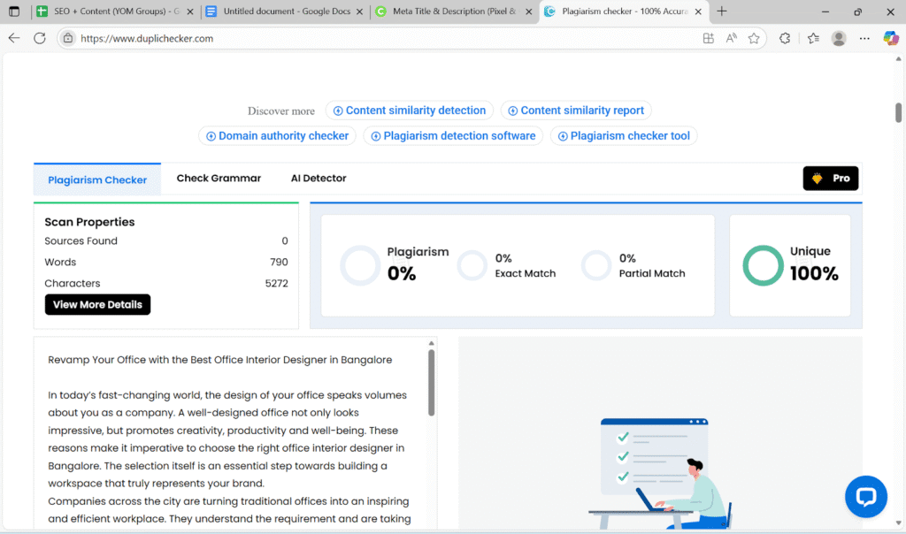Screen dimensions: 906x534
Task: Open the Copilot sidebar icon
Action: pyautogui.click(x=891, y=38)
